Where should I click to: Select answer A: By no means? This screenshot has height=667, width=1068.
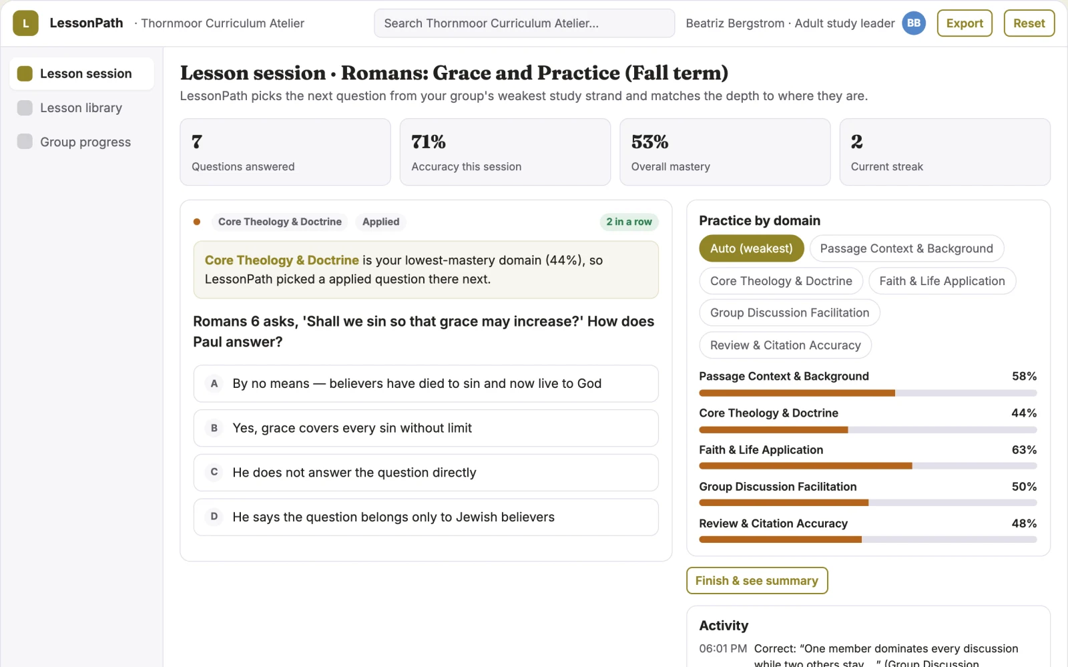click(426, 383)
